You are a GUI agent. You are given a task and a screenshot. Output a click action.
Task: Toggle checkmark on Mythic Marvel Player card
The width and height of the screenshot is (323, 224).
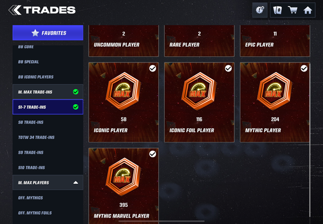[x=152, y=154]
